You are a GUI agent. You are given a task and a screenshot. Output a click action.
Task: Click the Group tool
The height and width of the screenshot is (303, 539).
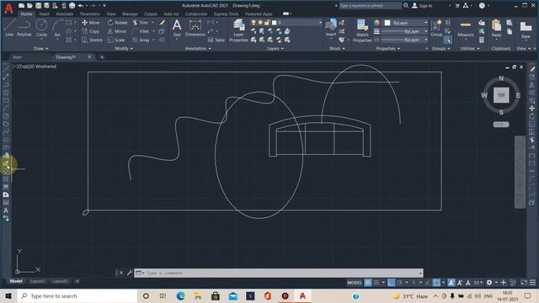436,28
